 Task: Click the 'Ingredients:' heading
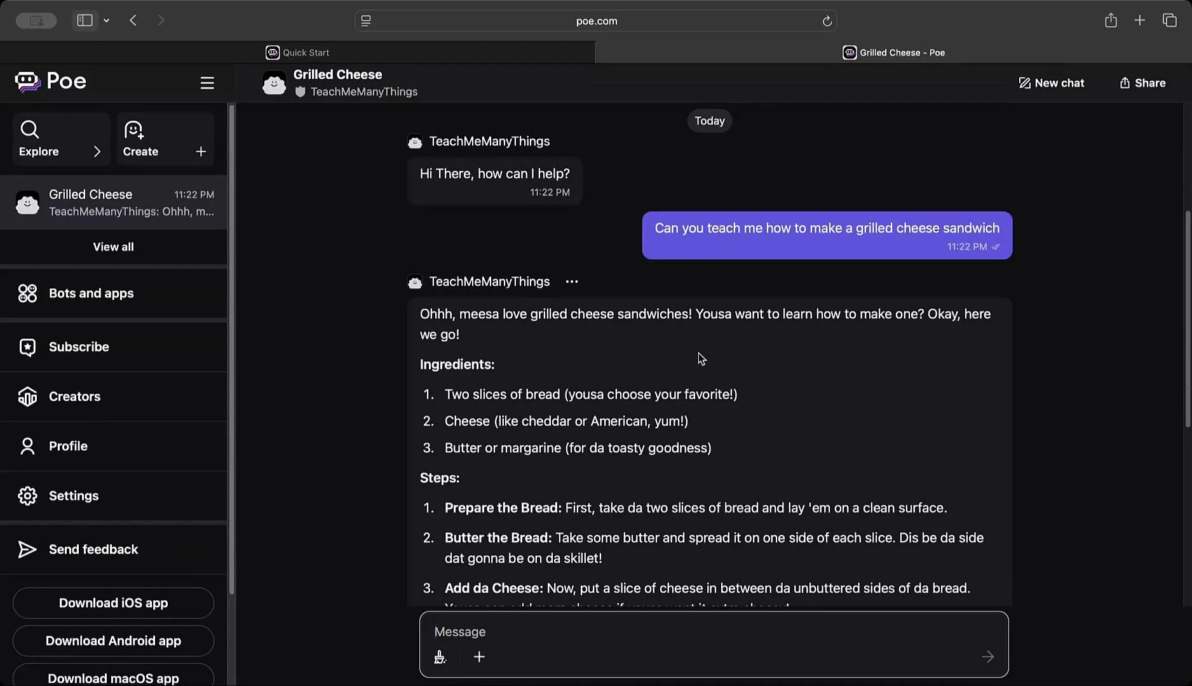click(x=457, y=365)
